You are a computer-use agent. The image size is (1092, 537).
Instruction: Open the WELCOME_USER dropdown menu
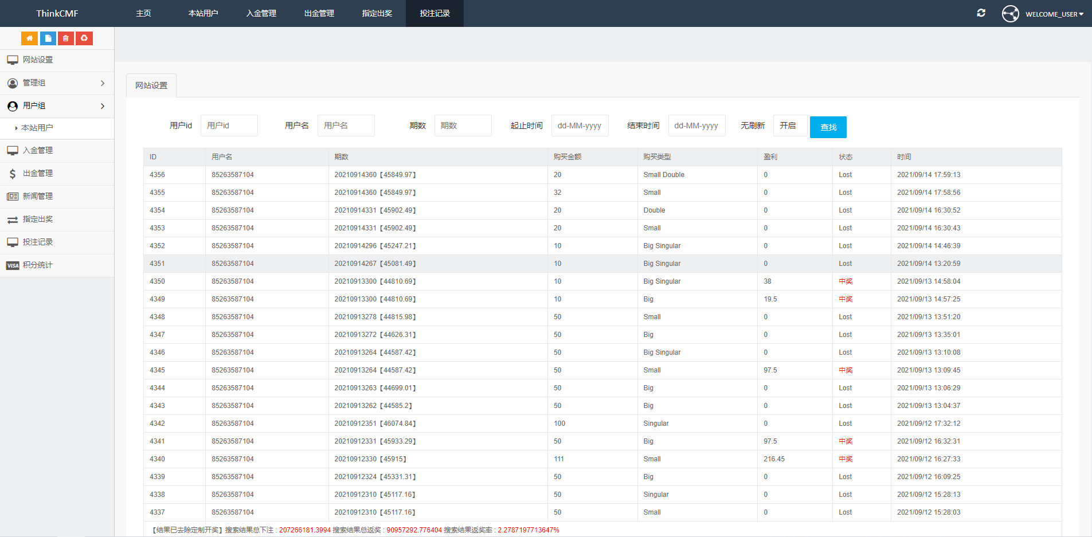[1054, 14]
